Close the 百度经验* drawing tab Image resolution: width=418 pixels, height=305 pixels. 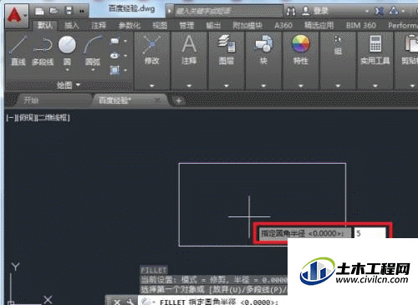(158, 99)
